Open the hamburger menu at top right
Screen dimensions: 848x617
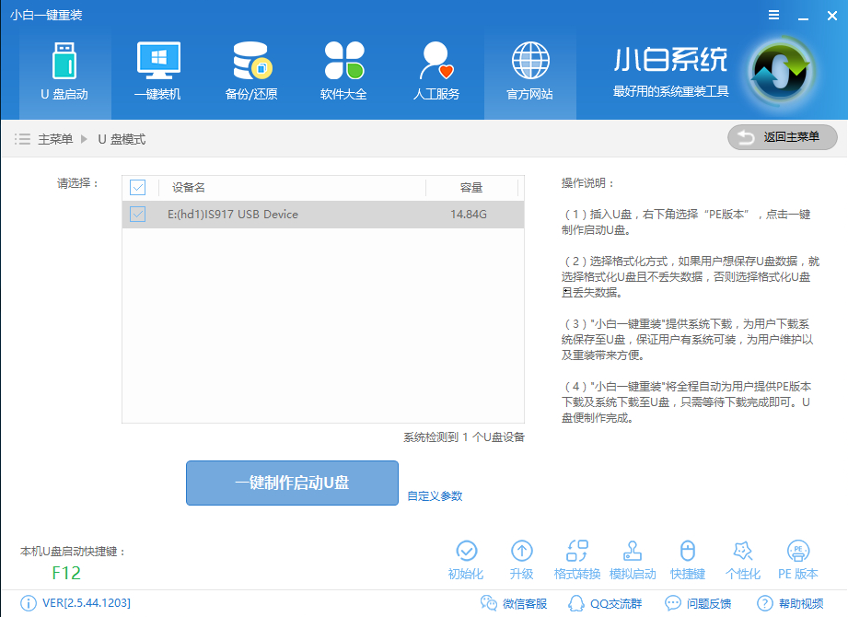[x=772, y=14]
